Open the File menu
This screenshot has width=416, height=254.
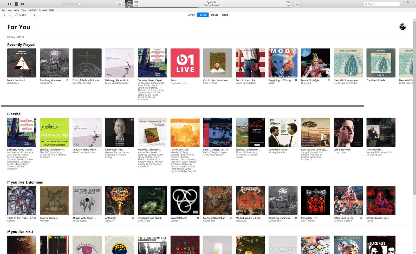click(x=4, y=10)
